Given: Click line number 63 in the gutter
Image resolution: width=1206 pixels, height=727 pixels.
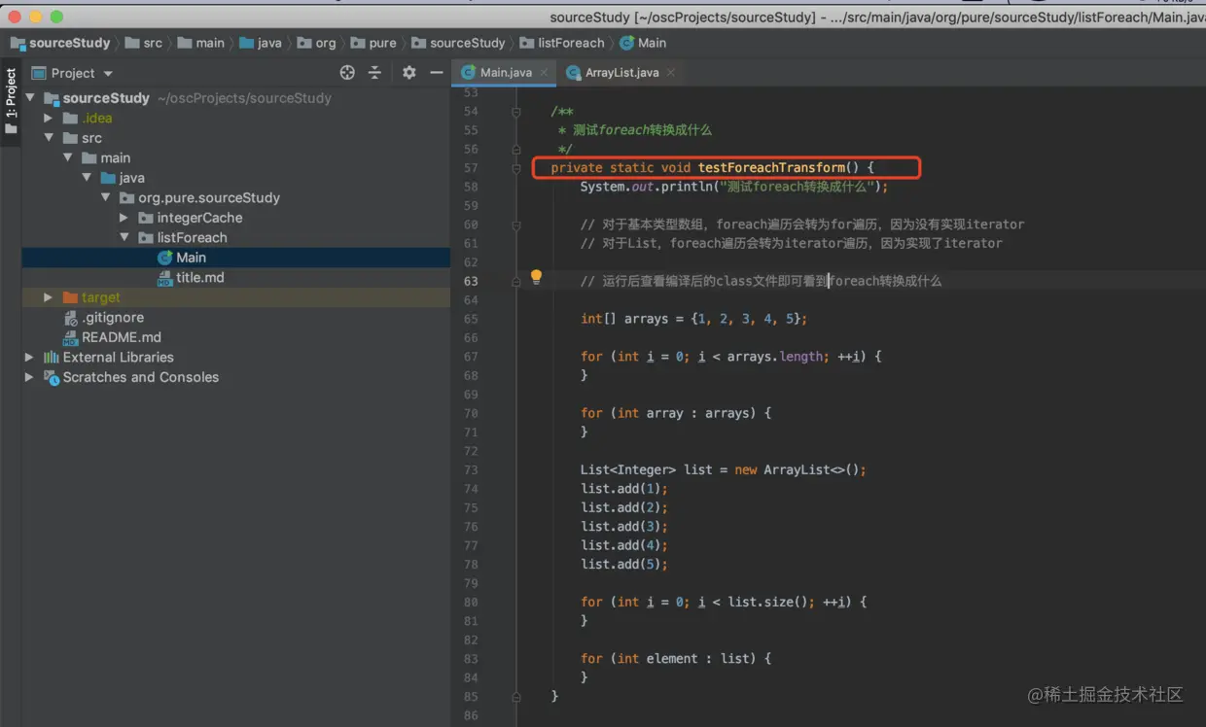Looking at the screenshot, I should [471, 281].
